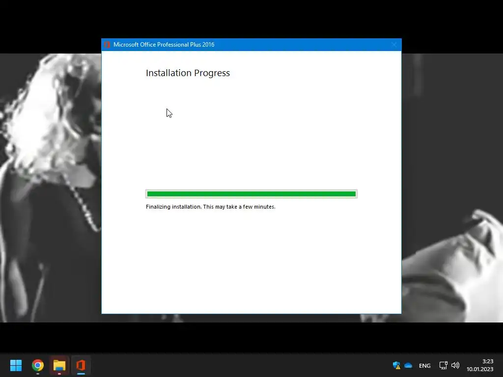This screenshot has height=377, width=503.
Task: Click the green installation progress bar
Action: (x=251, y=194)
